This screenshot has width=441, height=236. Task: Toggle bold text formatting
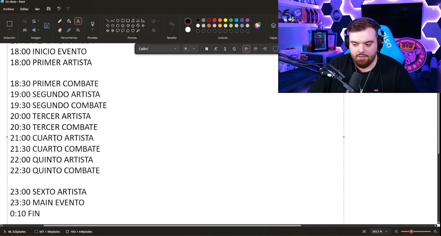tap(207, 49)
